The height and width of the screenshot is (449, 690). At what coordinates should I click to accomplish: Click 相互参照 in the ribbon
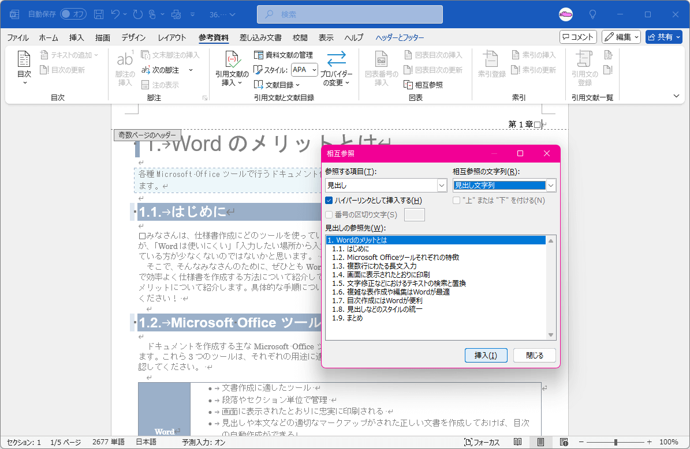pyautogui.click(x=423, y=85)
